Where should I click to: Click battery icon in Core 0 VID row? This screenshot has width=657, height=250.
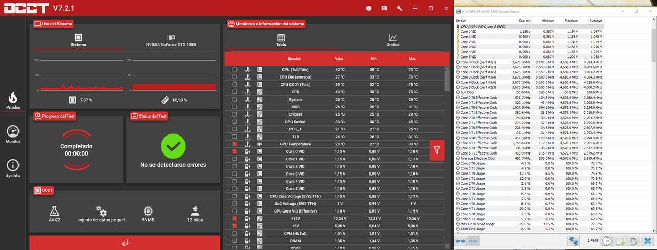pos(248,151)
